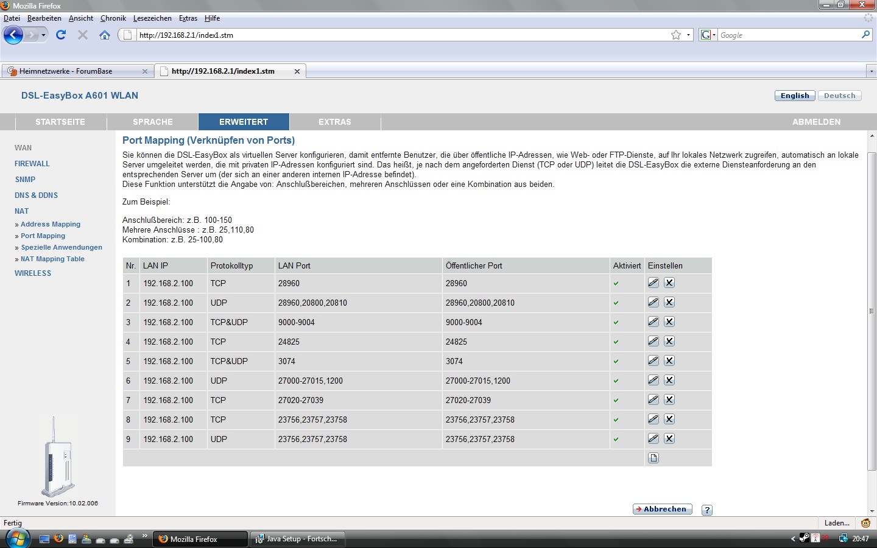The height and width of the screenshot is (548, 877).
Task: Bookmark this page with the star
Action: 676,35
